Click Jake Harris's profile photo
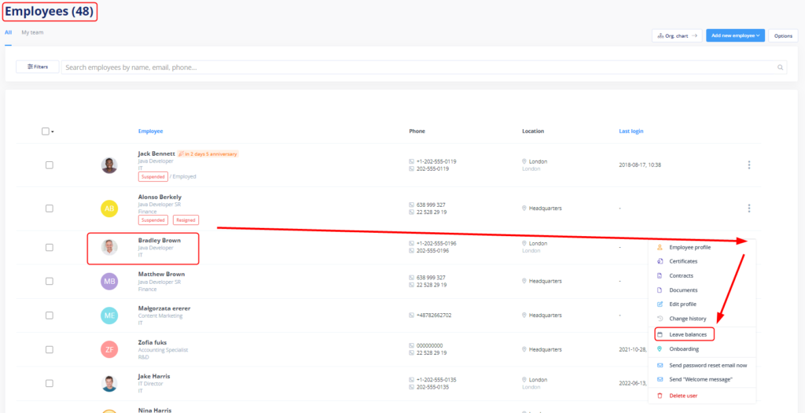This screenshot has height=413, width=805. pos(108,383)
